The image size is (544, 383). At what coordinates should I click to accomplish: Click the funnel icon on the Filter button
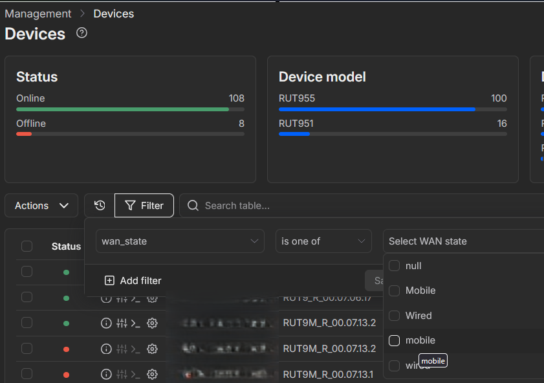tap(130, 205)
